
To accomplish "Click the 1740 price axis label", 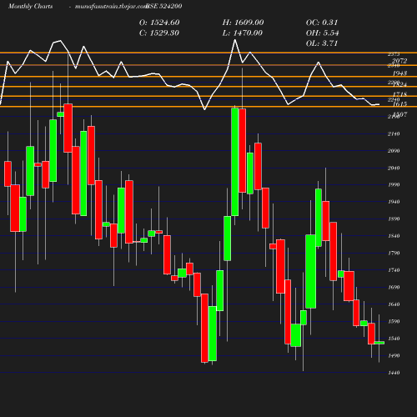I will click(394, 270).
